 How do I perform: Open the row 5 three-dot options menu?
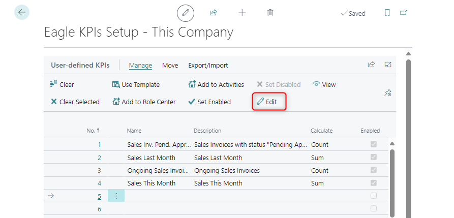[116, 196]
